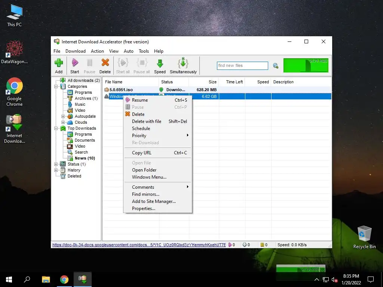The height and width of the screenshot is (287, 383).
Task: Choose Add to Site Manager... entry
Action: pos(157,201)
